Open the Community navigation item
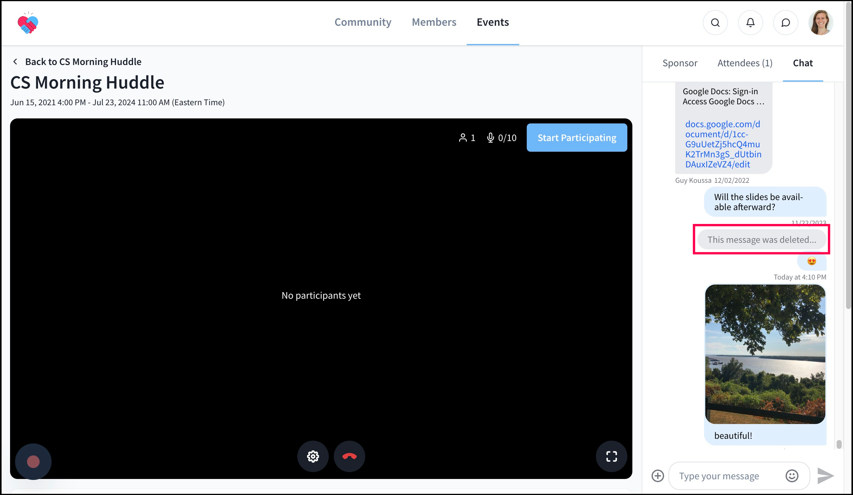Viewport: 853px width, 495px height. pyautogui.click(x=363, y=22)
